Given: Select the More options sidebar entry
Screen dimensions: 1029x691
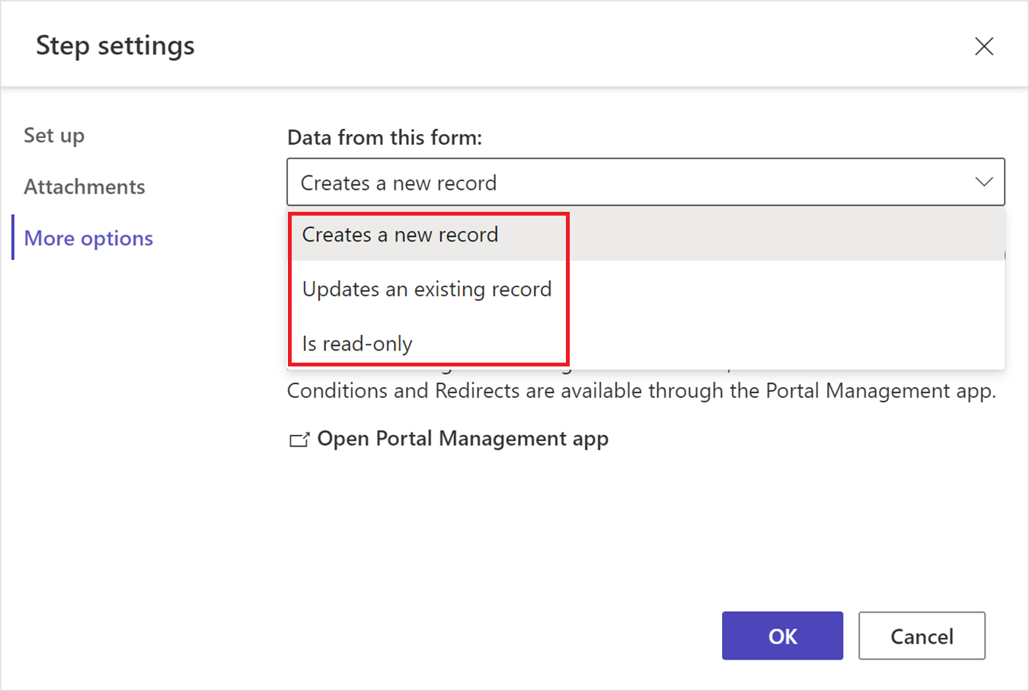Looking at the screenshot, I should 88,238.
